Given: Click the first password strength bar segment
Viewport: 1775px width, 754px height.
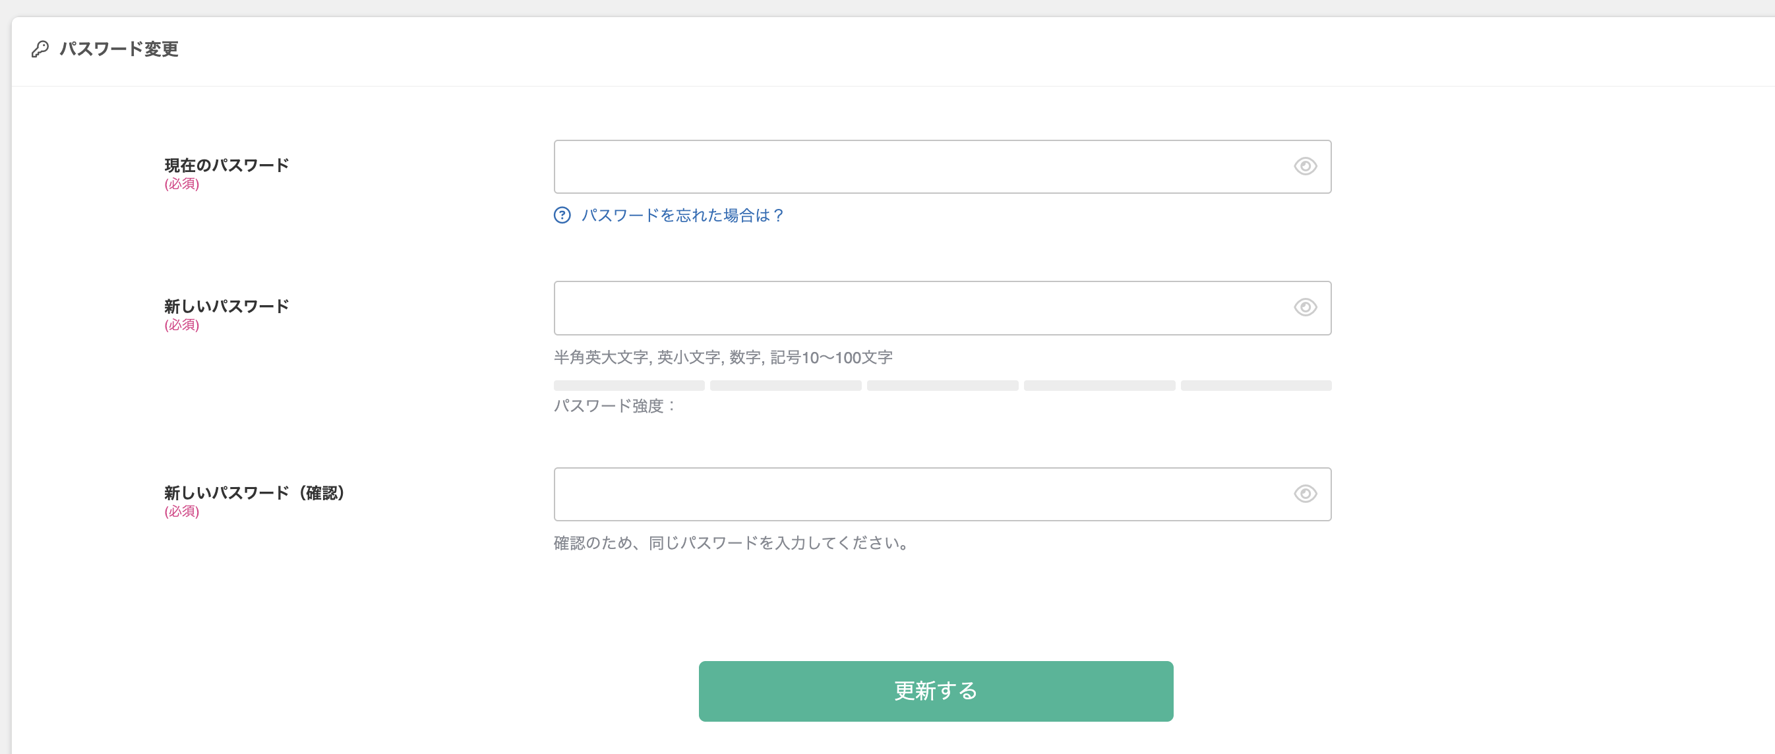Looking at the screenshot, I should click(629, 386).
